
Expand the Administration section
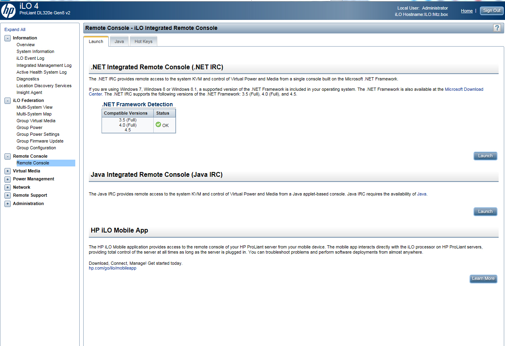(x=8, y=204)
